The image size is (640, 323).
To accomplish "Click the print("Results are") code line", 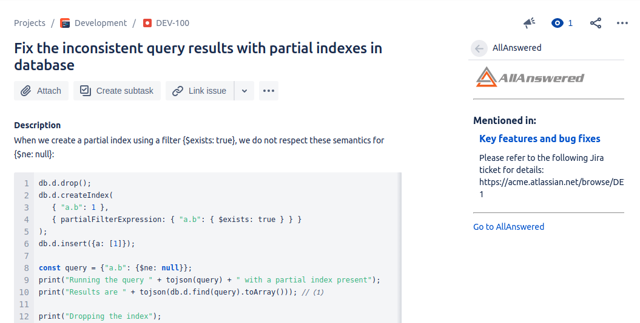I will pos(181,292).
